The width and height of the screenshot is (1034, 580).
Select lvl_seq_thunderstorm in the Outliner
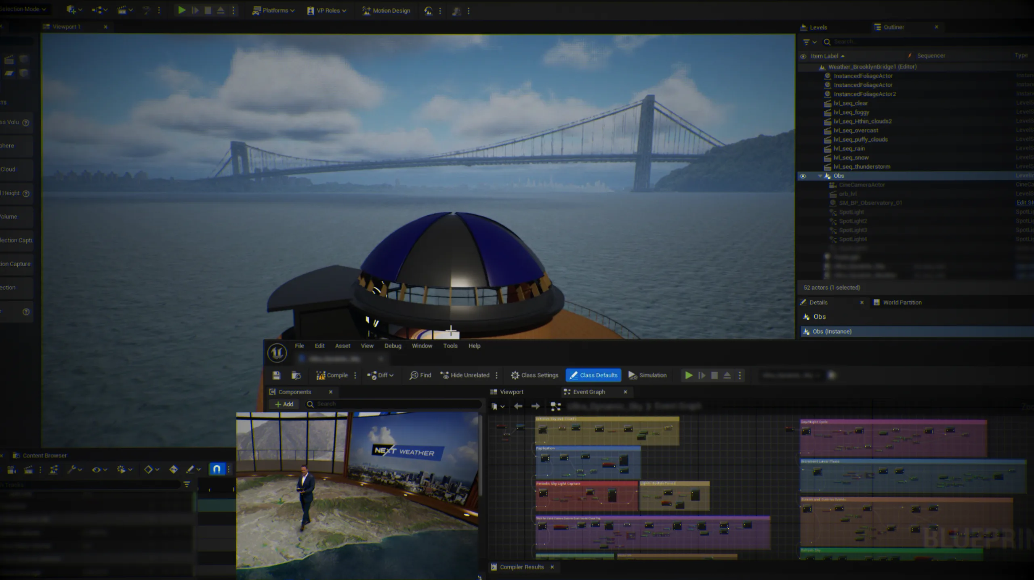tap(862, 166)
